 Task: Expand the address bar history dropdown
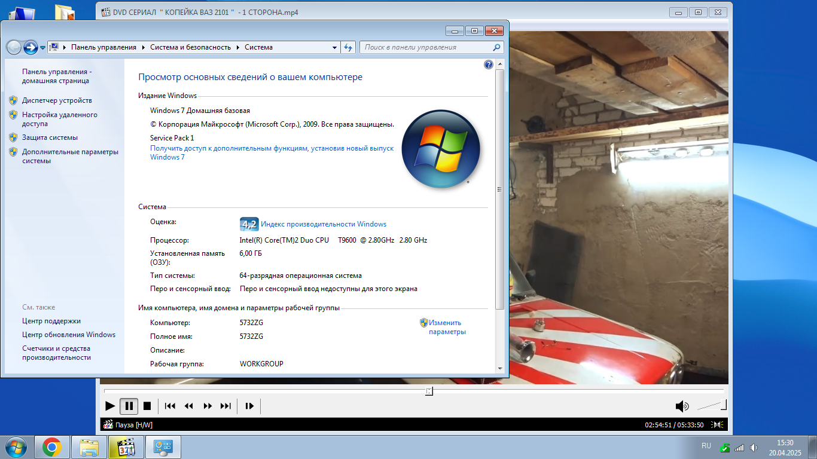[x=334, y=47]
